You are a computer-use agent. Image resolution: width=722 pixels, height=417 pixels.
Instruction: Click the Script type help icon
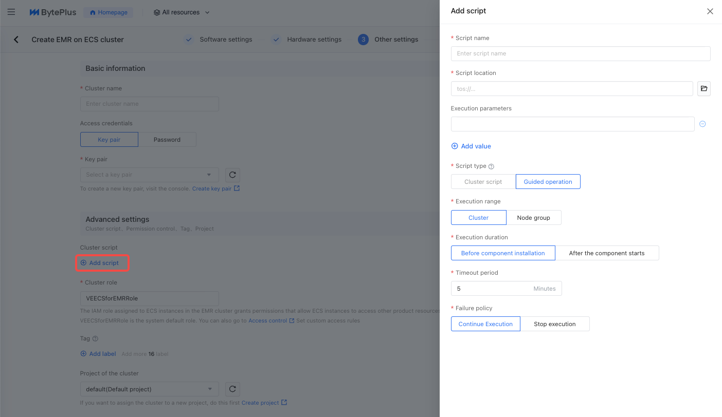click(491, 166)
